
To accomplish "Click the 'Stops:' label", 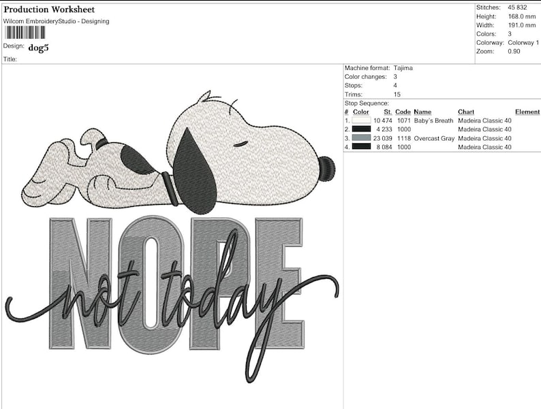I will (x=354, y=86).
